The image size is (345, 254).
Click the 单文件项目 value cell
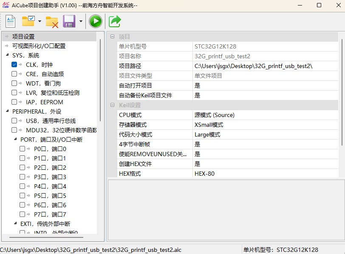pyautogui.click(x=266, y=76)
